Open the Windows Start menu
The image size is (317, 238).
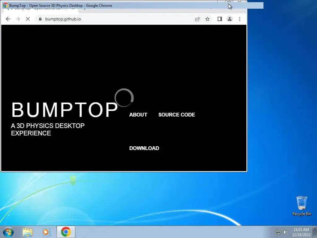8,232
